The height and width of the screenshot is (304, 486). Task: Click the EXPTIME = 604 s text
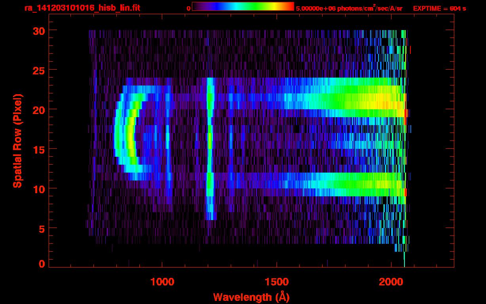pyautogui.click(x=439, y=8)
